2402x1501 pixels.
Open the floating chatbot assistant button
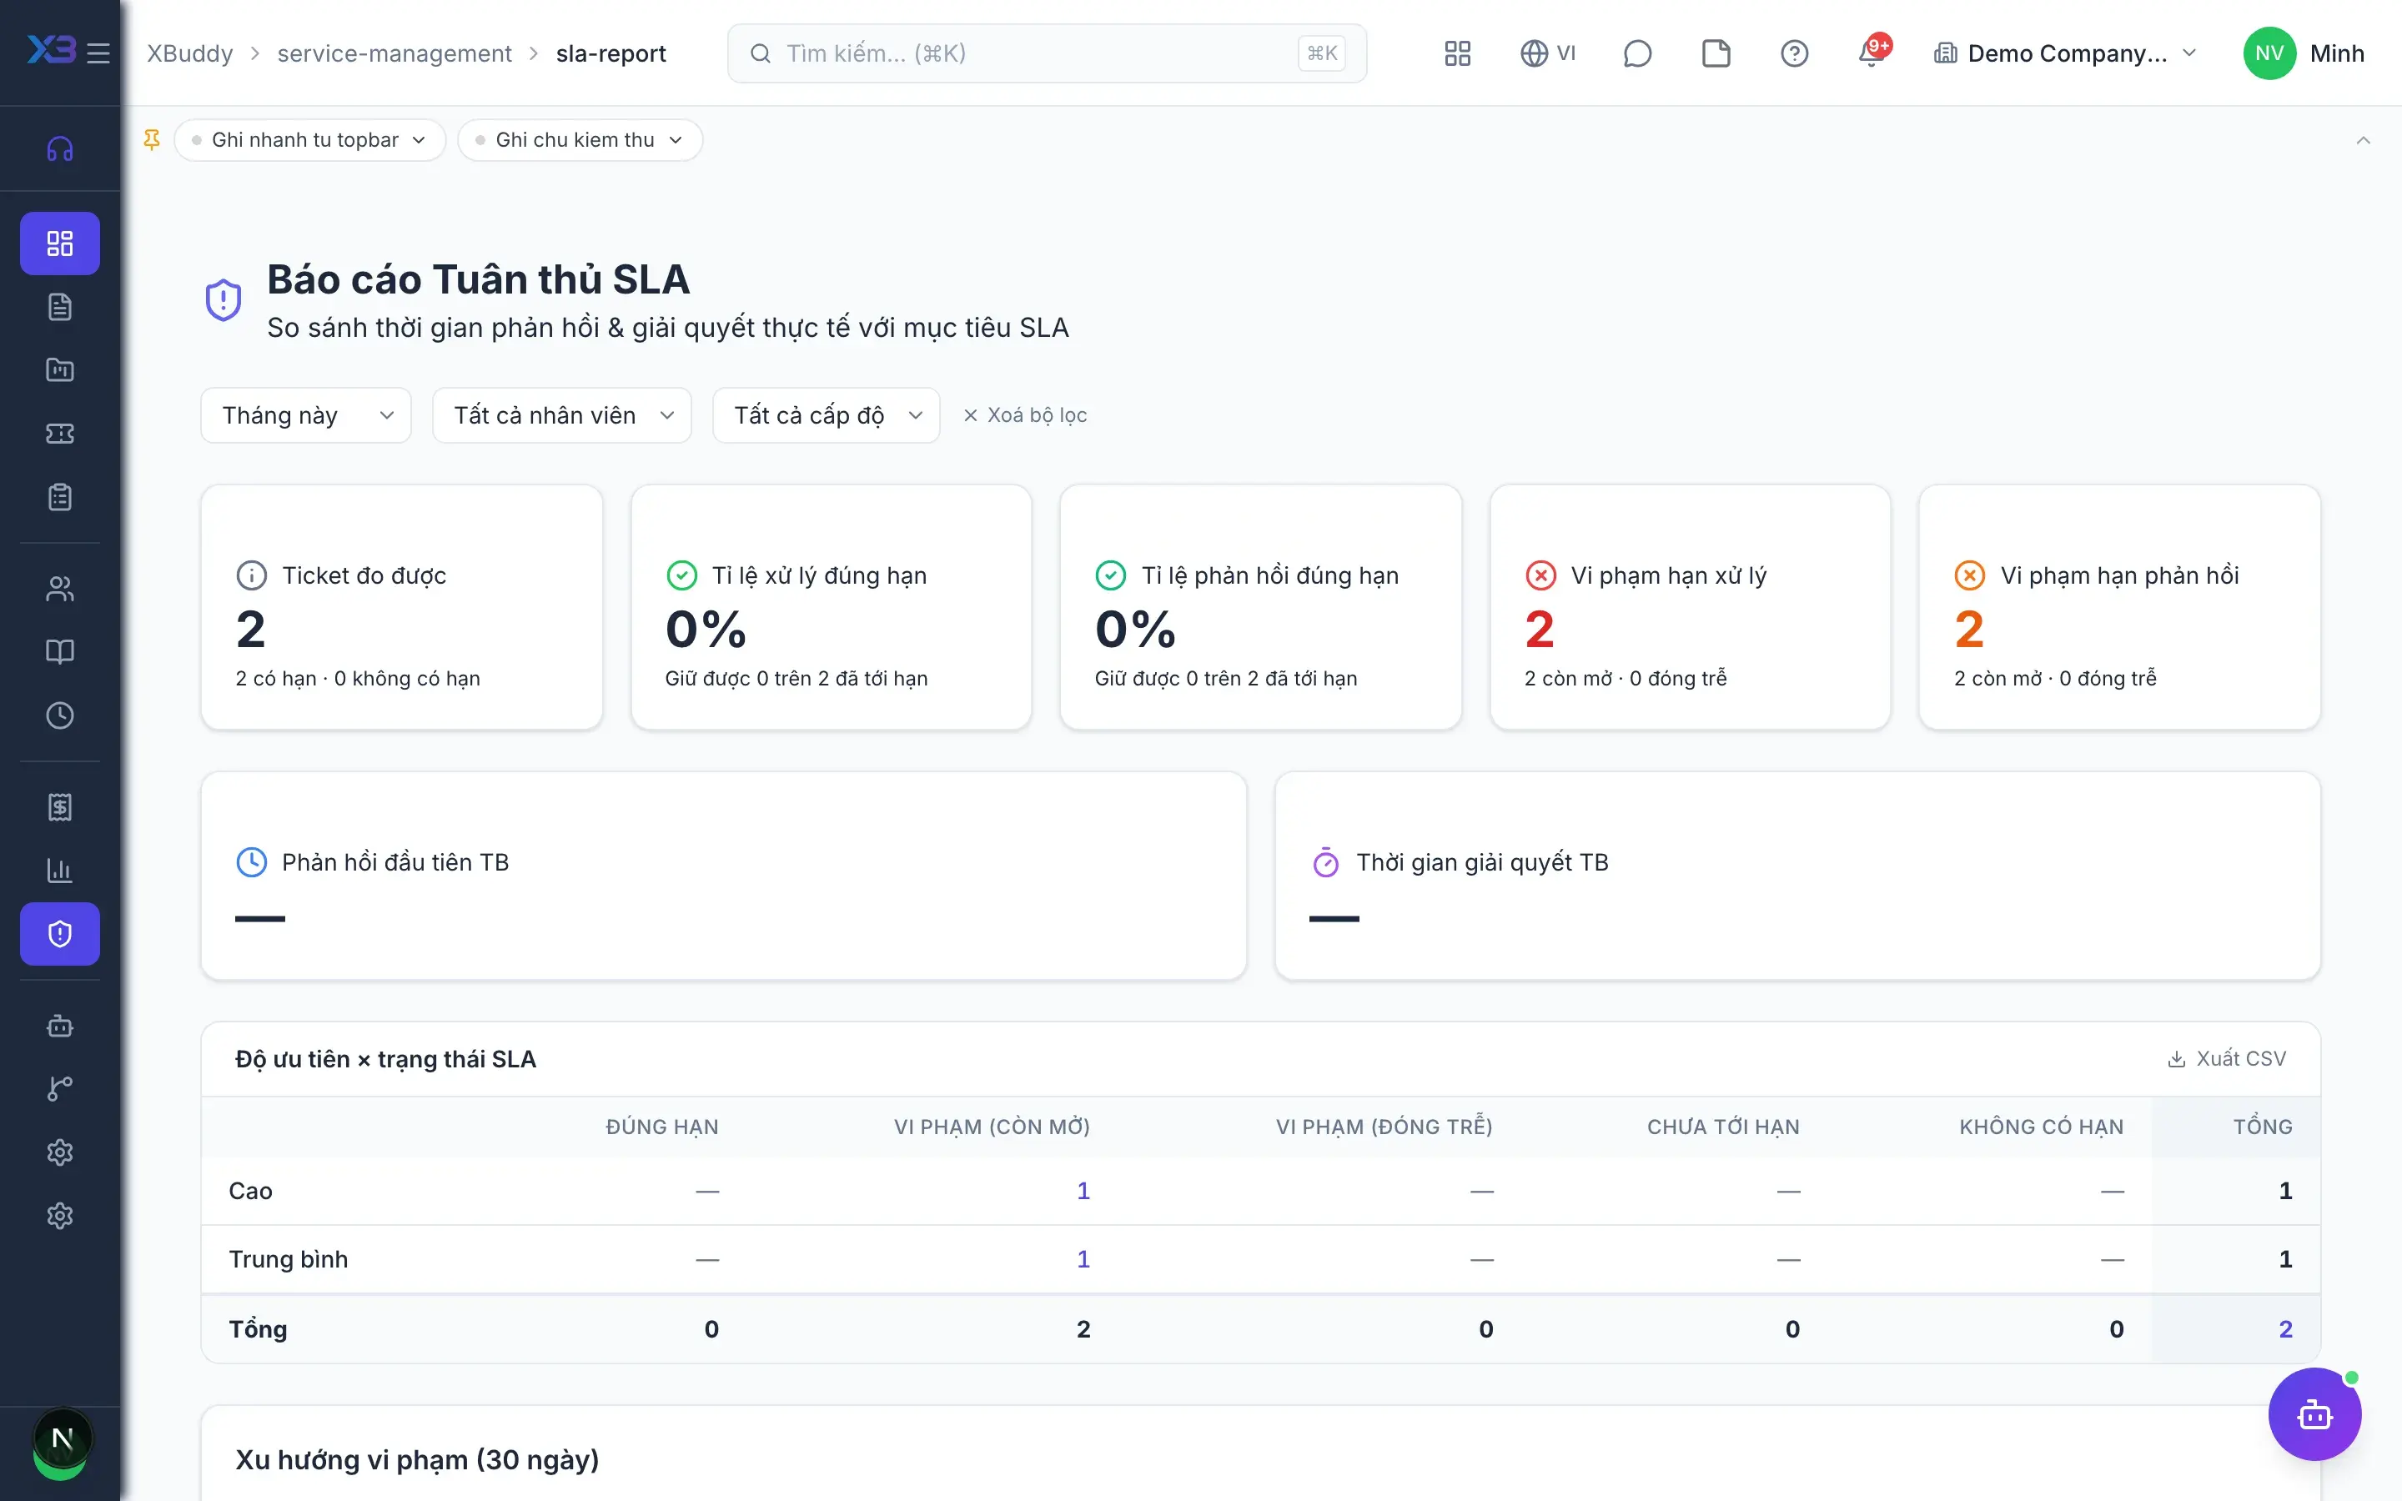click(x=2314, y=1414)
